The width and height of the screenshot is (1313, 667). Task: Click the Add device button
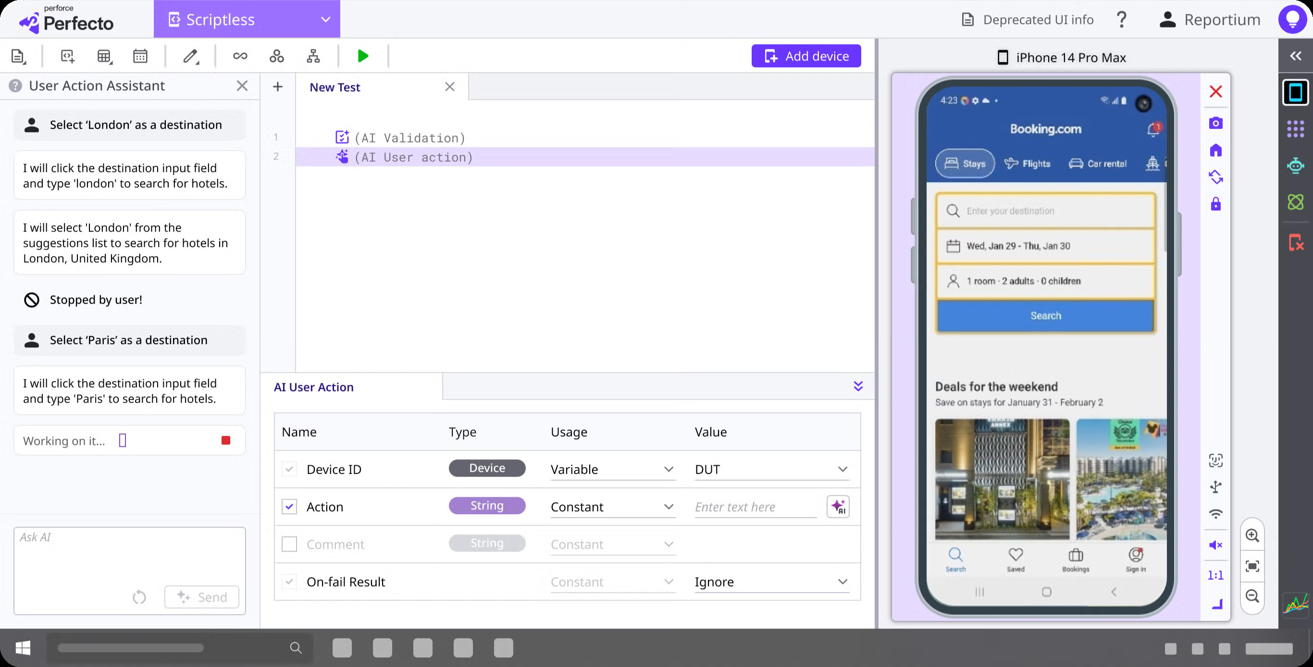806,56
